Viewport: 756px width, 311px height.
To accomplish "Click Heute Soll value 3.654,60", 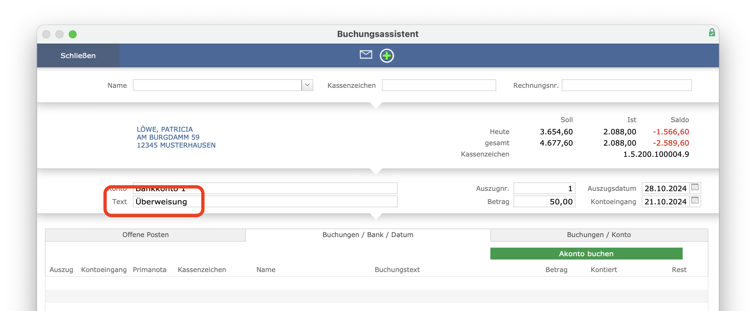I will pyautogui.click(x=556, y=132).
